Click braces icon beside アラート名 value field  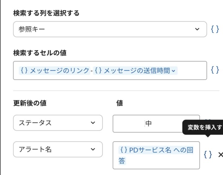coord(208,155)
